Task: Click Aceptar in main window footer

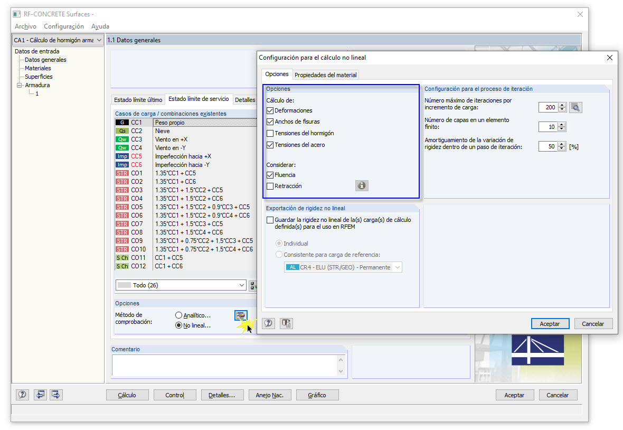Action: tap(515, 395)
